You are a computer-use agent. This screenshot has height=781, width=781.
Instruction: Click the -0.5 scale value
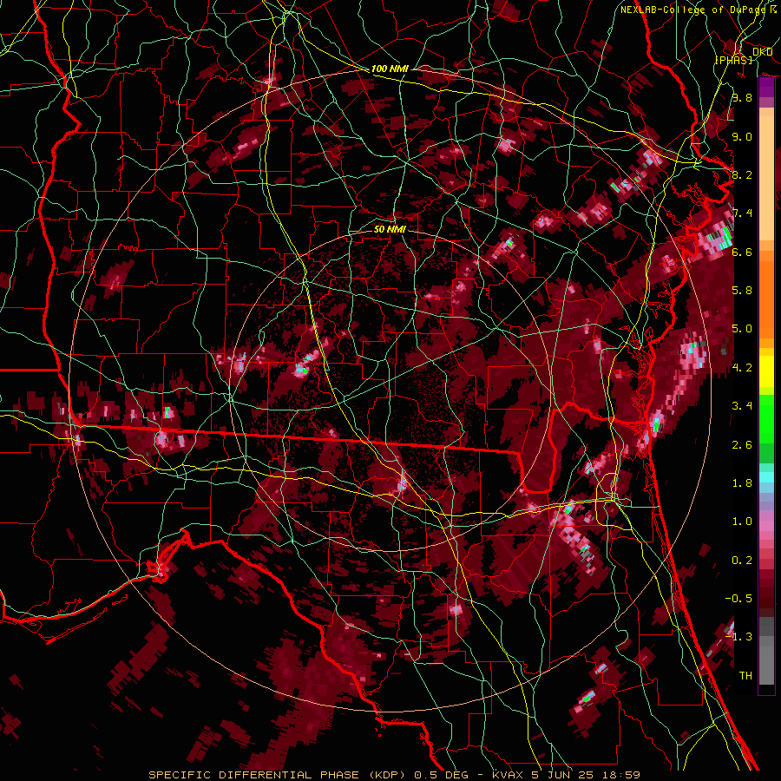[x=738, y=599]
